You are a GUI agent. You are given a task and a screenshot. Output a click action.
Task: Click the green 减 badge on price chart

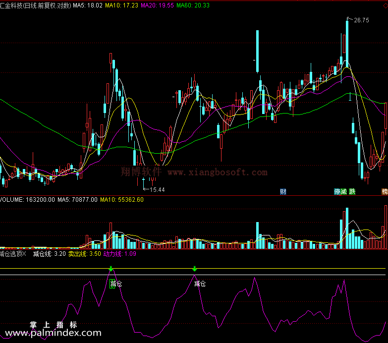click(x=343, y=191)
